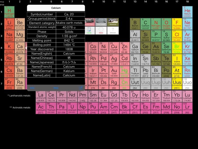The width and height of the screenshot is (198, 149).
Task: Select the Fluorine element tile
Action: [177, 24]
